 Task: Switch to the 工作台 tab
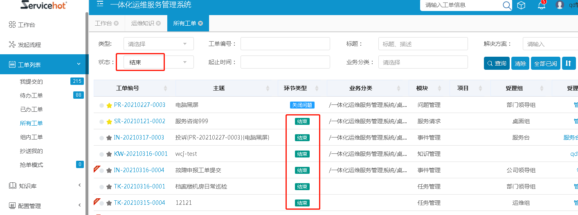point(103,23)
